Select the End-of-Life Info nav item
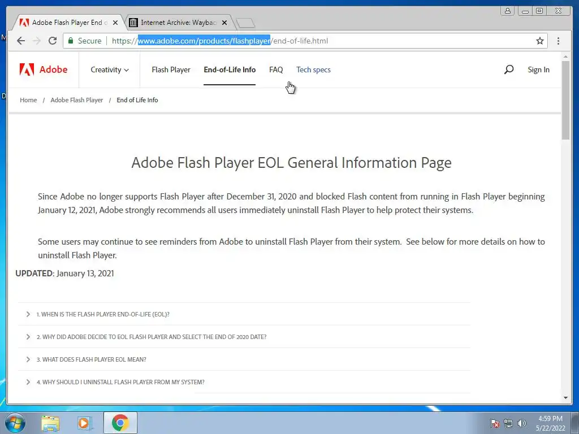Viewport: 579px width, 434px height. 230,70
